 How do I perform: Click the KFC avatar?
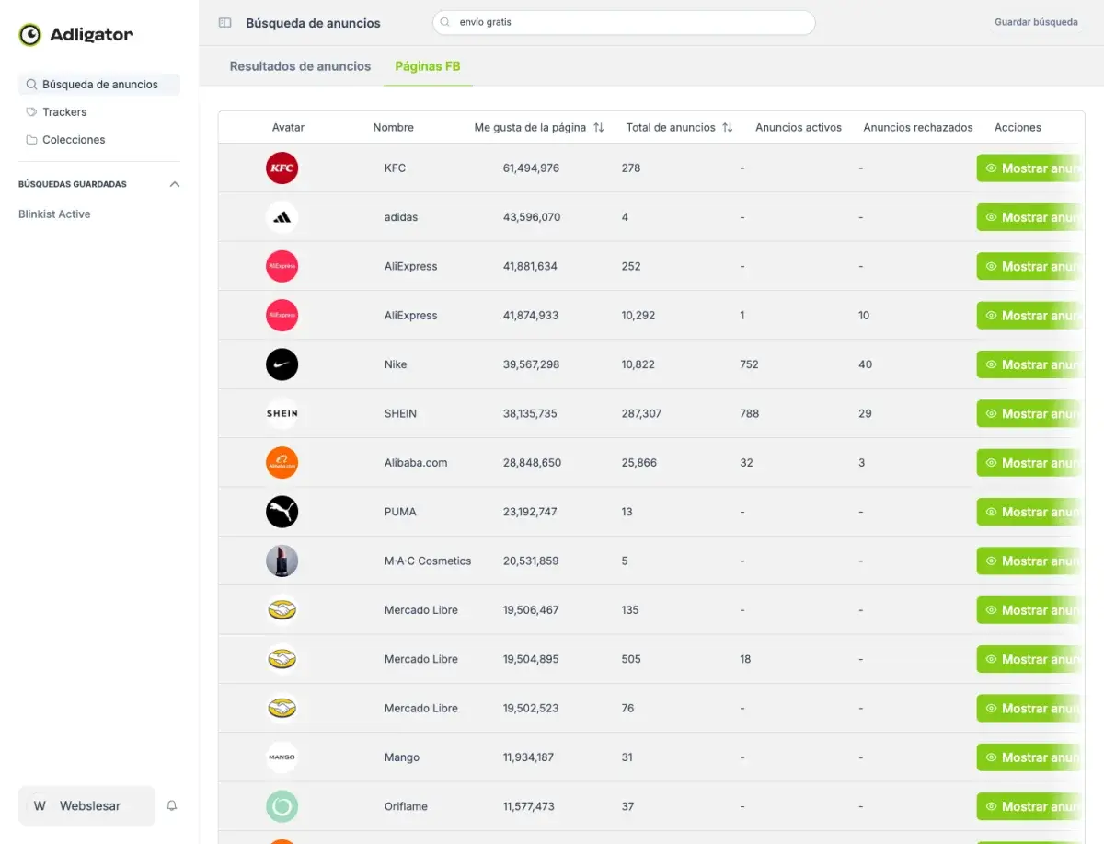[282, 168]
